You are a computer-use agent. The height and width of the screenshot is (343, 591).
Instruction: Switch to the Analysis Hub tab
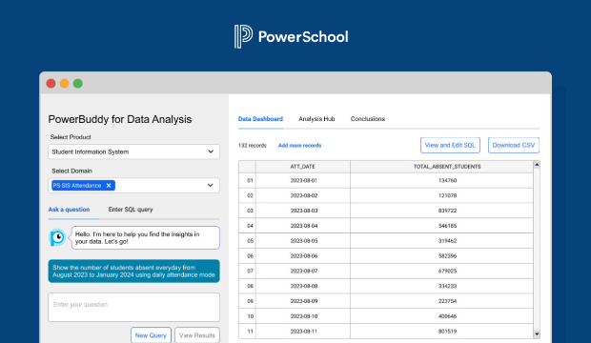point(316,119)
